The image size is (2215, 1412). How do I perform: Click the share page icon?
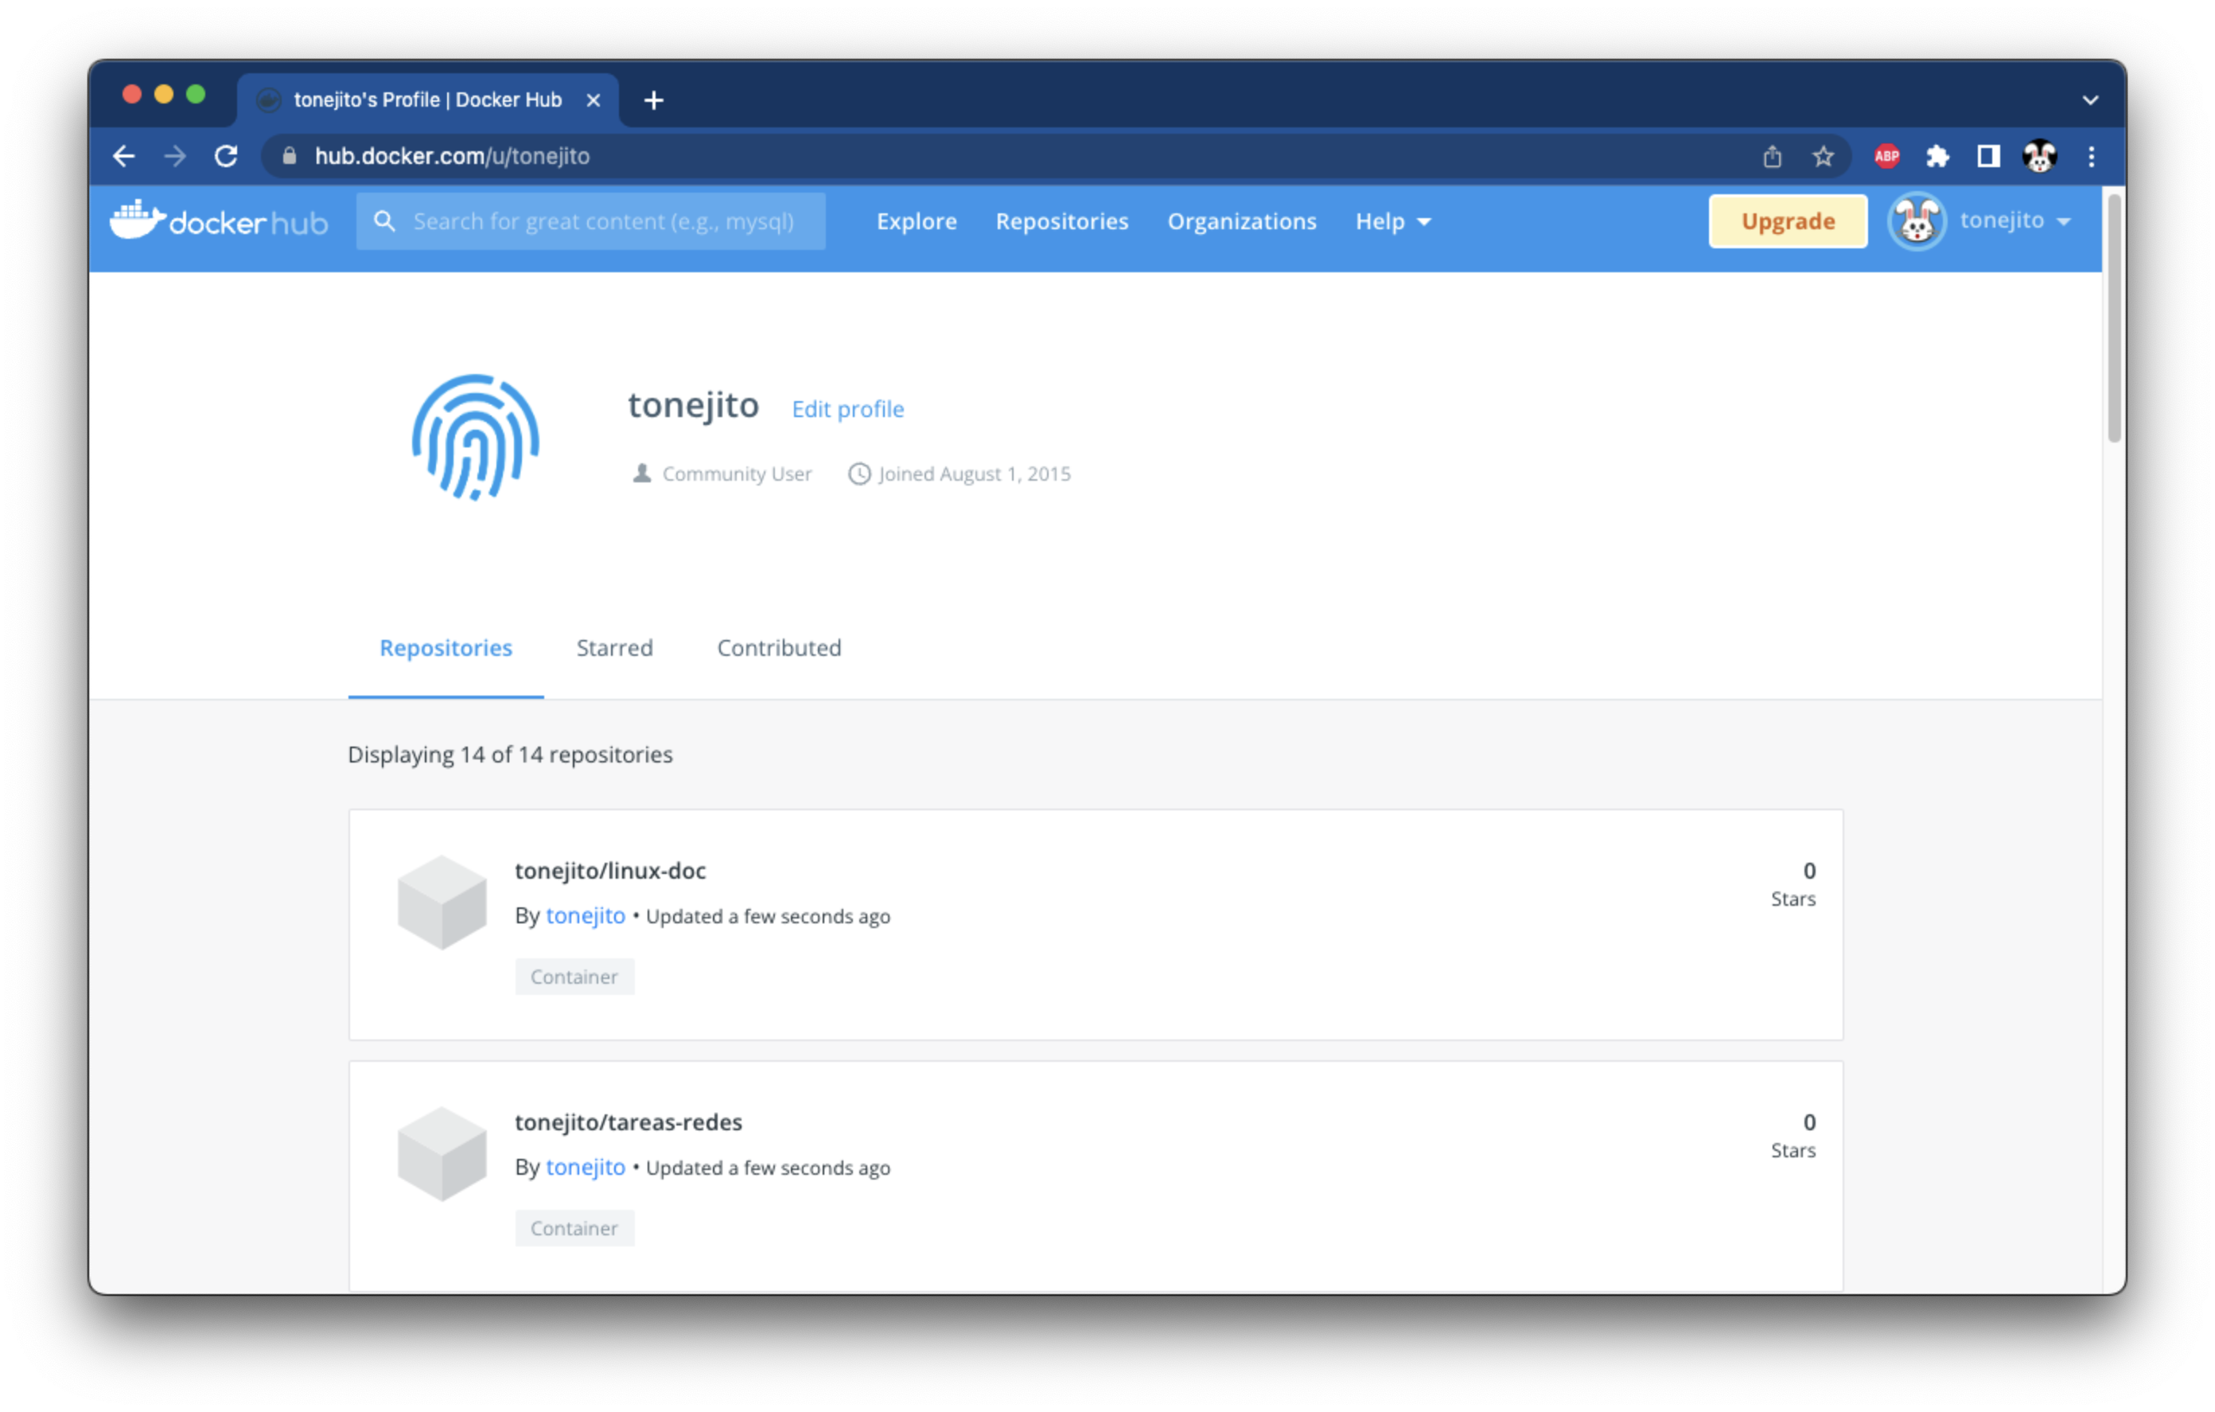pos(1772,157)
